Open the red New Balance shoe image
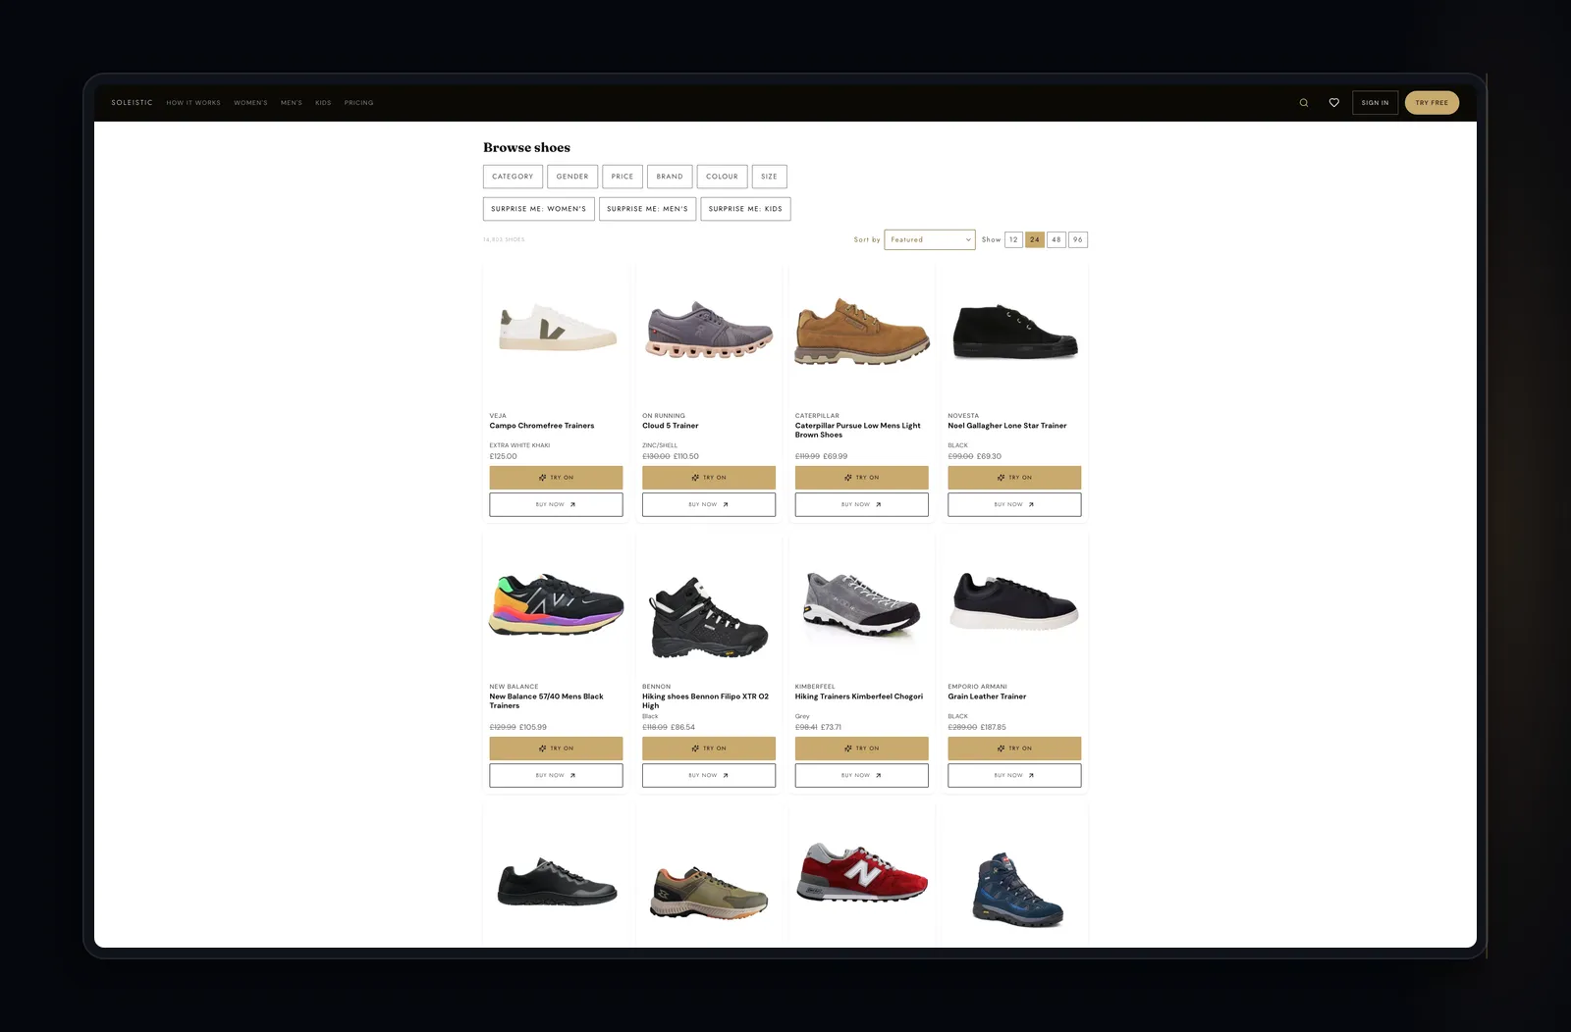The width and height of the screenshot is (1571, 1032). pyautogui.click(x=861, y=871)
